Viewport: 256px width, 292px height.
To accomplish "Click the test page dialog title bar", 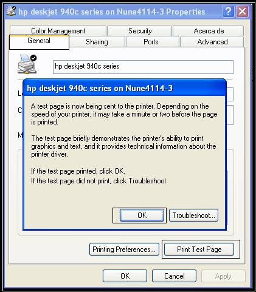I will point(125,88).
